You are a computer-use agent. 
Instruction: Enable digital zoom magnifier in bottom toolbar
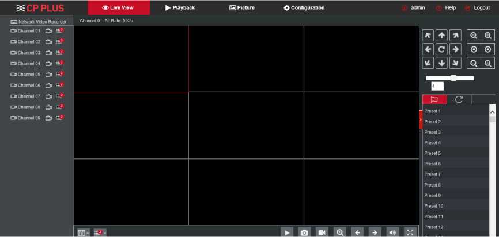tap(340, 232)
